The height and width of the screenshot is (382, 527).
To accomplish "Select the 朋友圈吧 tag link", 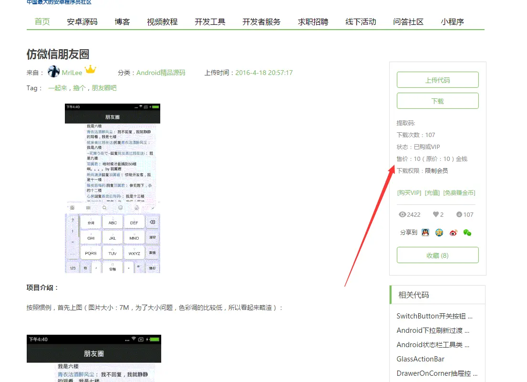I will tap(104, 88).
